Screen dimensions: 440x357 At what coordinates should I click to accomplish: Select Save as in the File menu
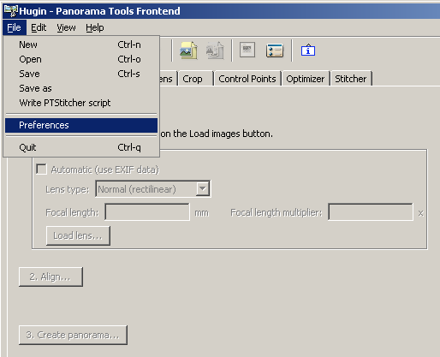pyautogui.click(x=81, y=88)
